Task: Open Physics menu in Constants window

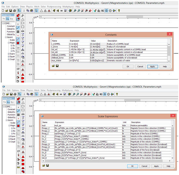Action: click(30, 6)
